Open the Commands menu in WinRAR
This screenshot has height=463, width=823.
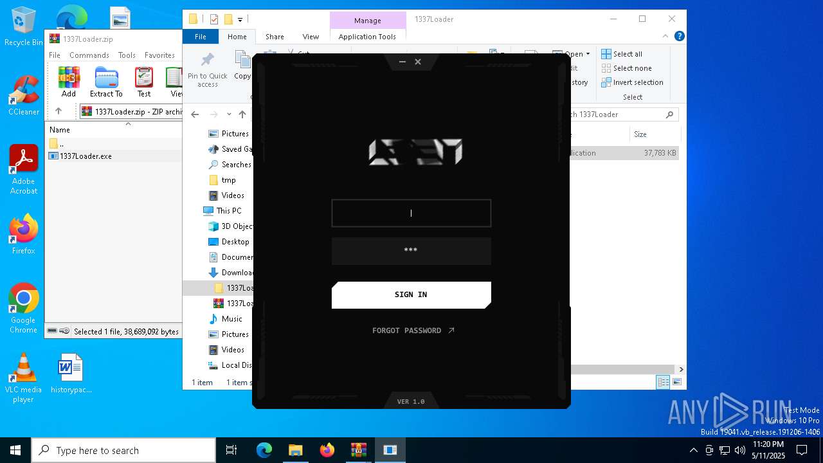coord(89,55)
